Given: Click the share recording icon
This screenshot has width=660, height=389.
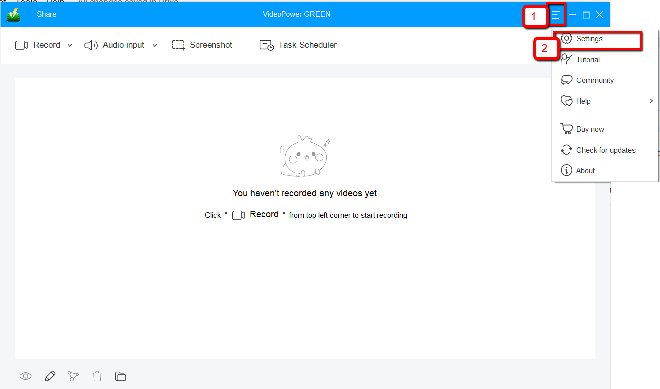Looking at the screenshot, I should point(73,376).
